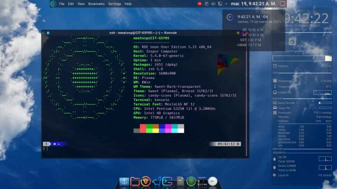
Task: Open the Help menu
Action: point(128,4)
